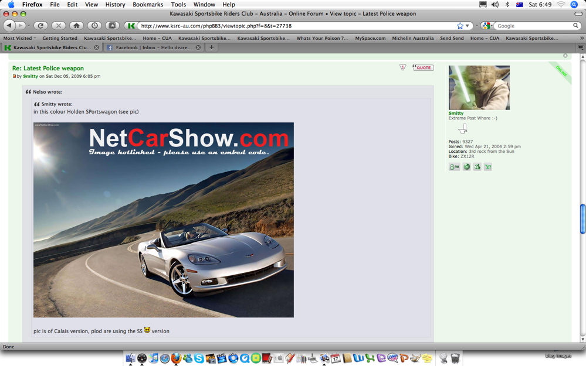Open the Bookmarks menu
This screenshot has width=586, height=366.
tap(148, 5)
